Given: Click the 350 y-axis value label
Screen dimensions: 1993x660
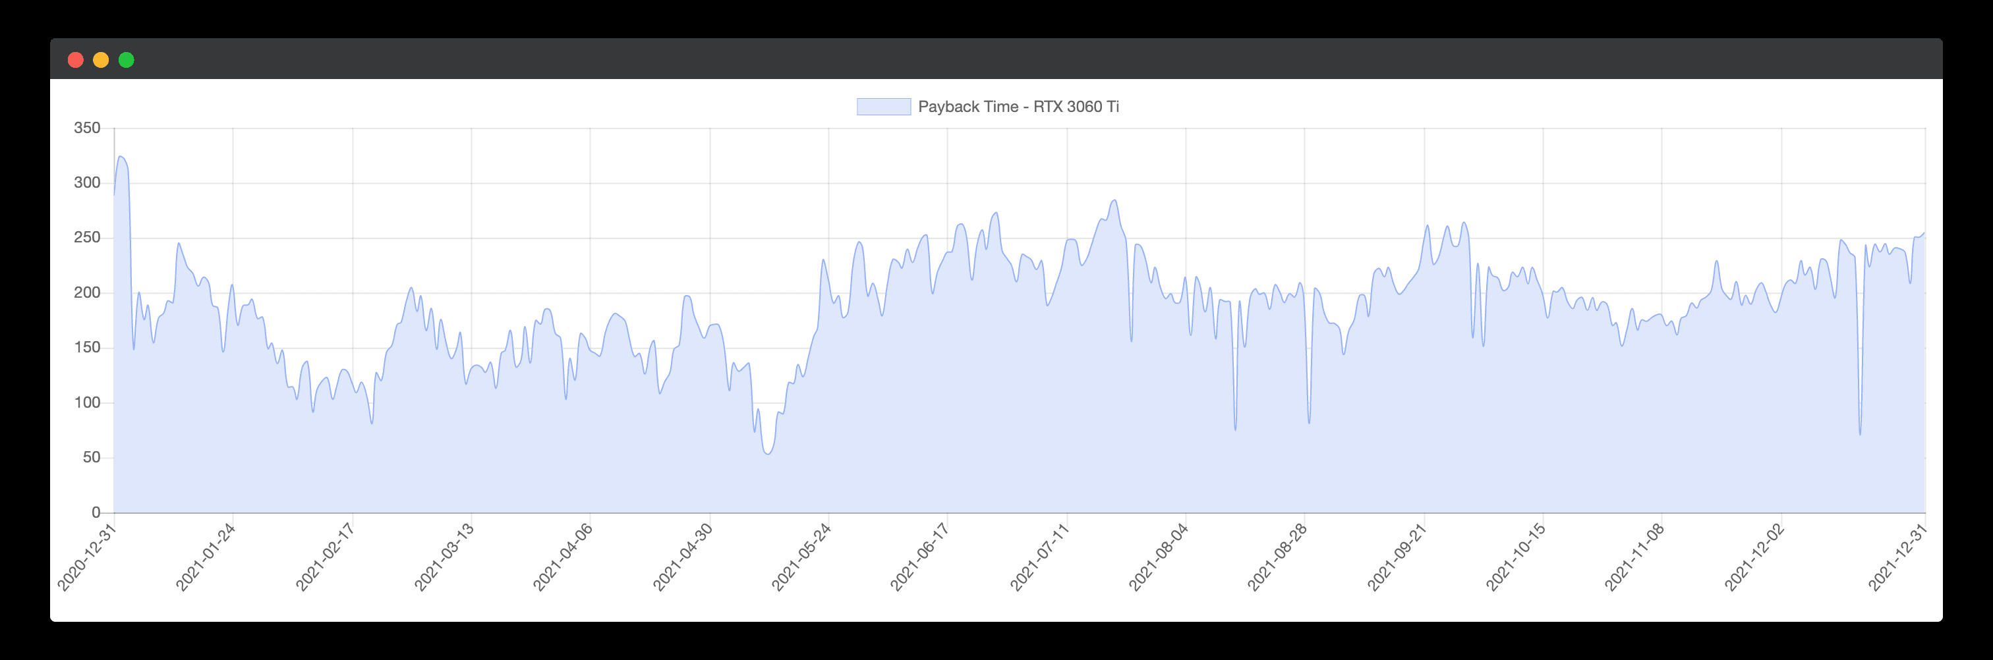Looking at the screenshot, I should tap(86, 128).
